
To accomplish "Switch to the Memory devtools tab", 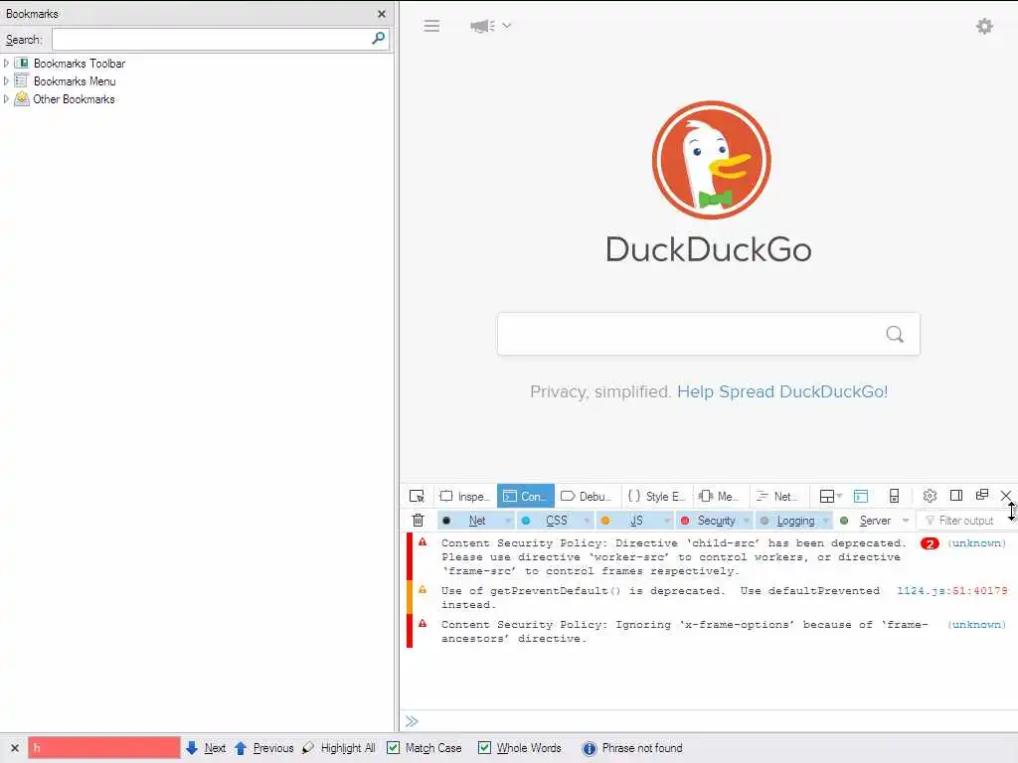I will pyautogui.click(x=719, y=497).
